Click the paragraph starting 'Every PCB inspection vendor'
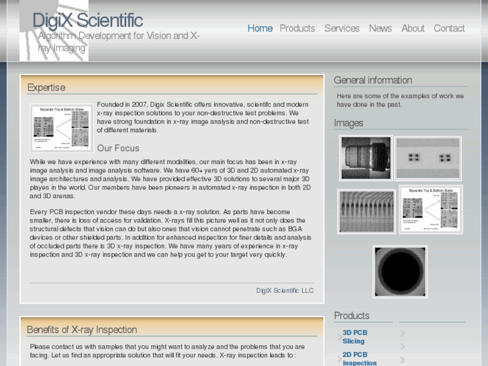 coord(170,233)
